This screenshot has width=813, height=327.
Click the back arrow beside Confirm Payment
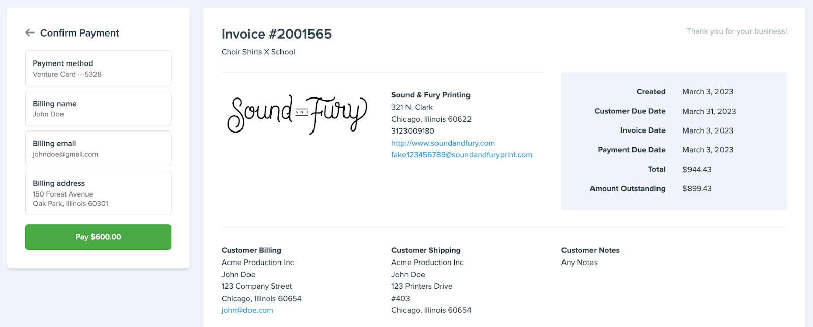pyautogui.click(x=30, y=33)
